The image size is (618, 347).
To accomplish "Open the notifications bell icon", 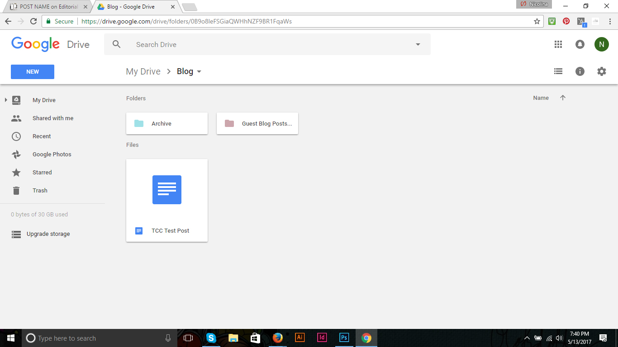I will [580, 44].
